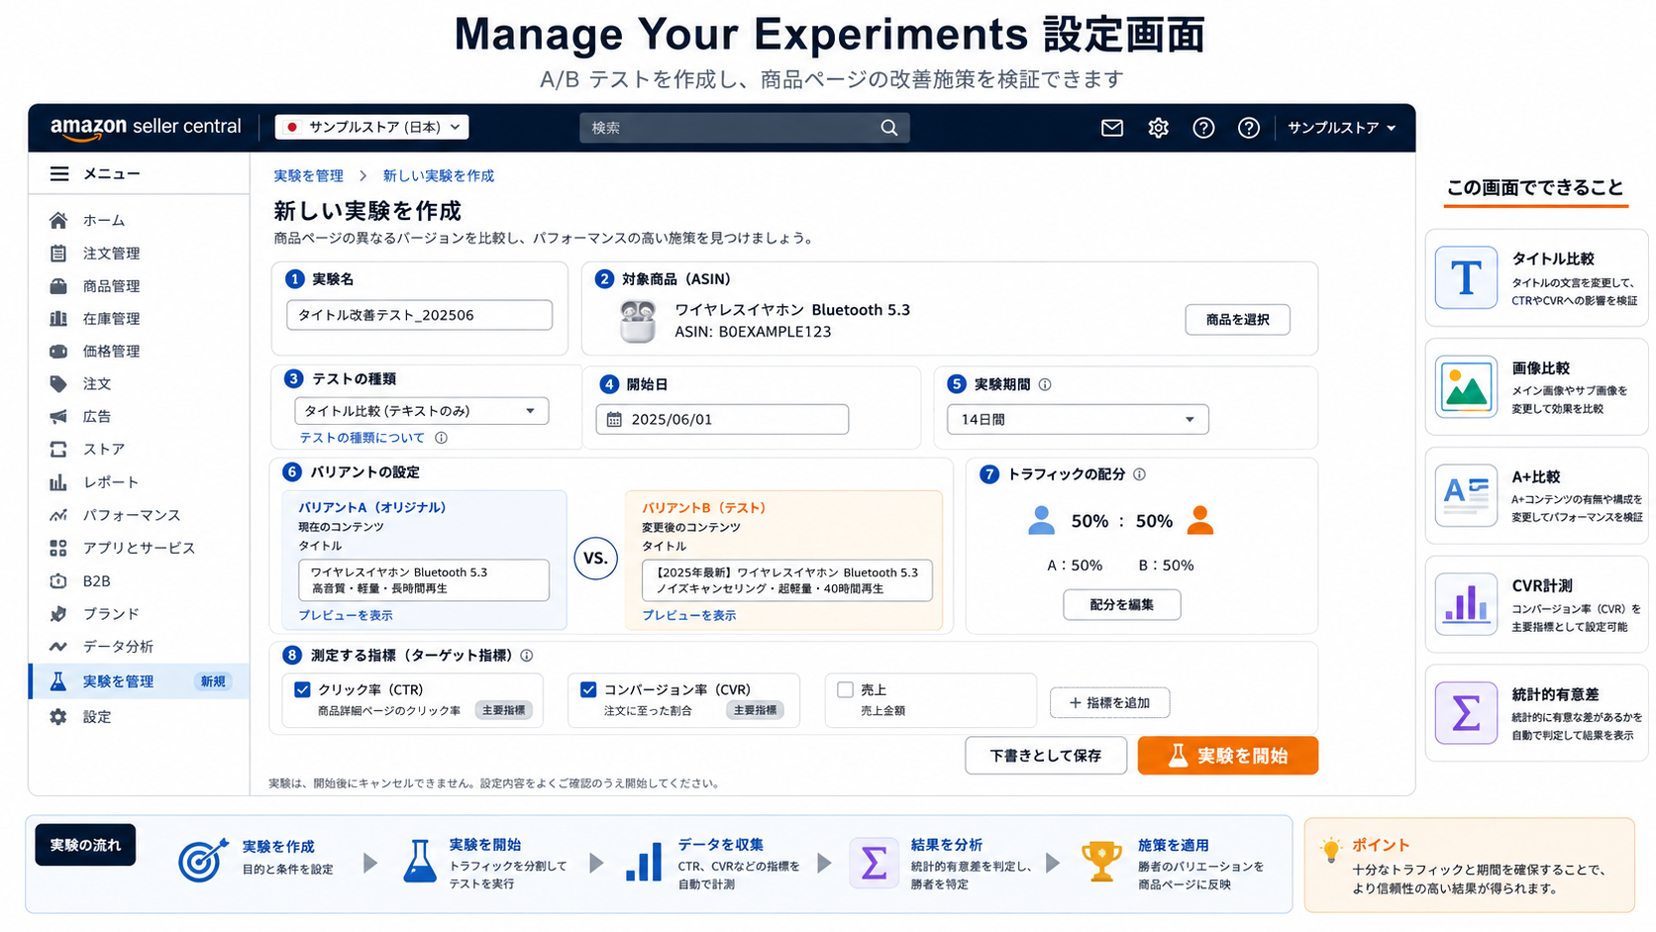Toggle the hamburger メニュー icon
1656x932 pixels.
pos(59,174)
